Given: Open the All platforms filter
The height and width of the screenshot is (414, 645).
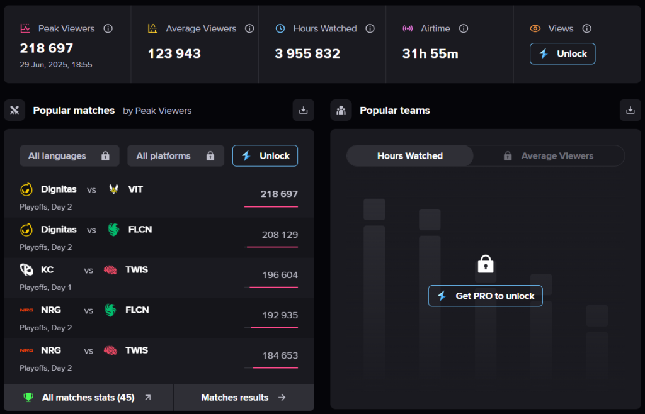Looking at the screenshot, I should click(175, 156).
